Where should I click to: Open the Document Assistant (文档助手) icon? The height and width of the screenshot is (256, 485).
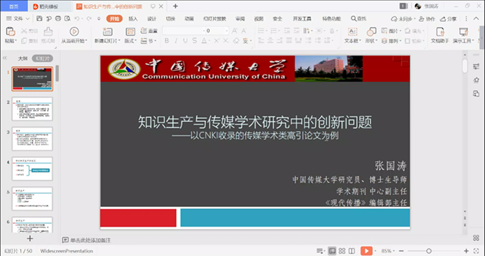(440, 32)
